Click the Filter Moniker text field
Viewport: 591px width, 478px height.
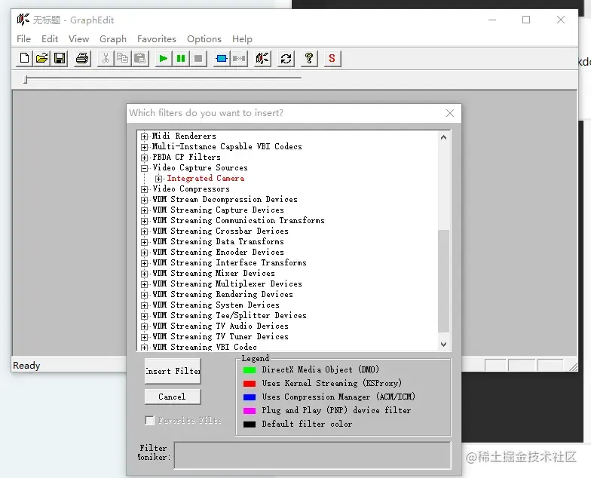click(x=312, y=455)
